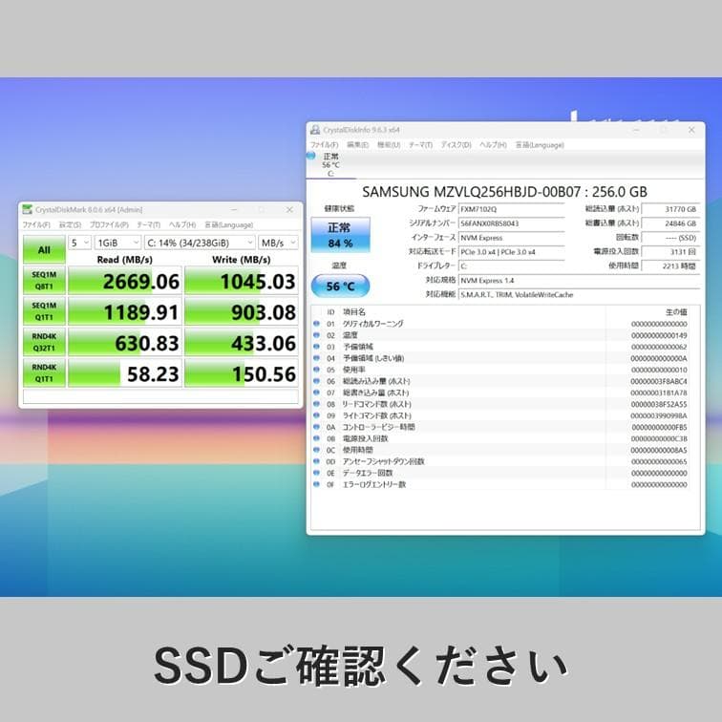The image size is (722, 722).
Task: Click blue status circle for row 06 総読み込み量
Action: [316, 381]
